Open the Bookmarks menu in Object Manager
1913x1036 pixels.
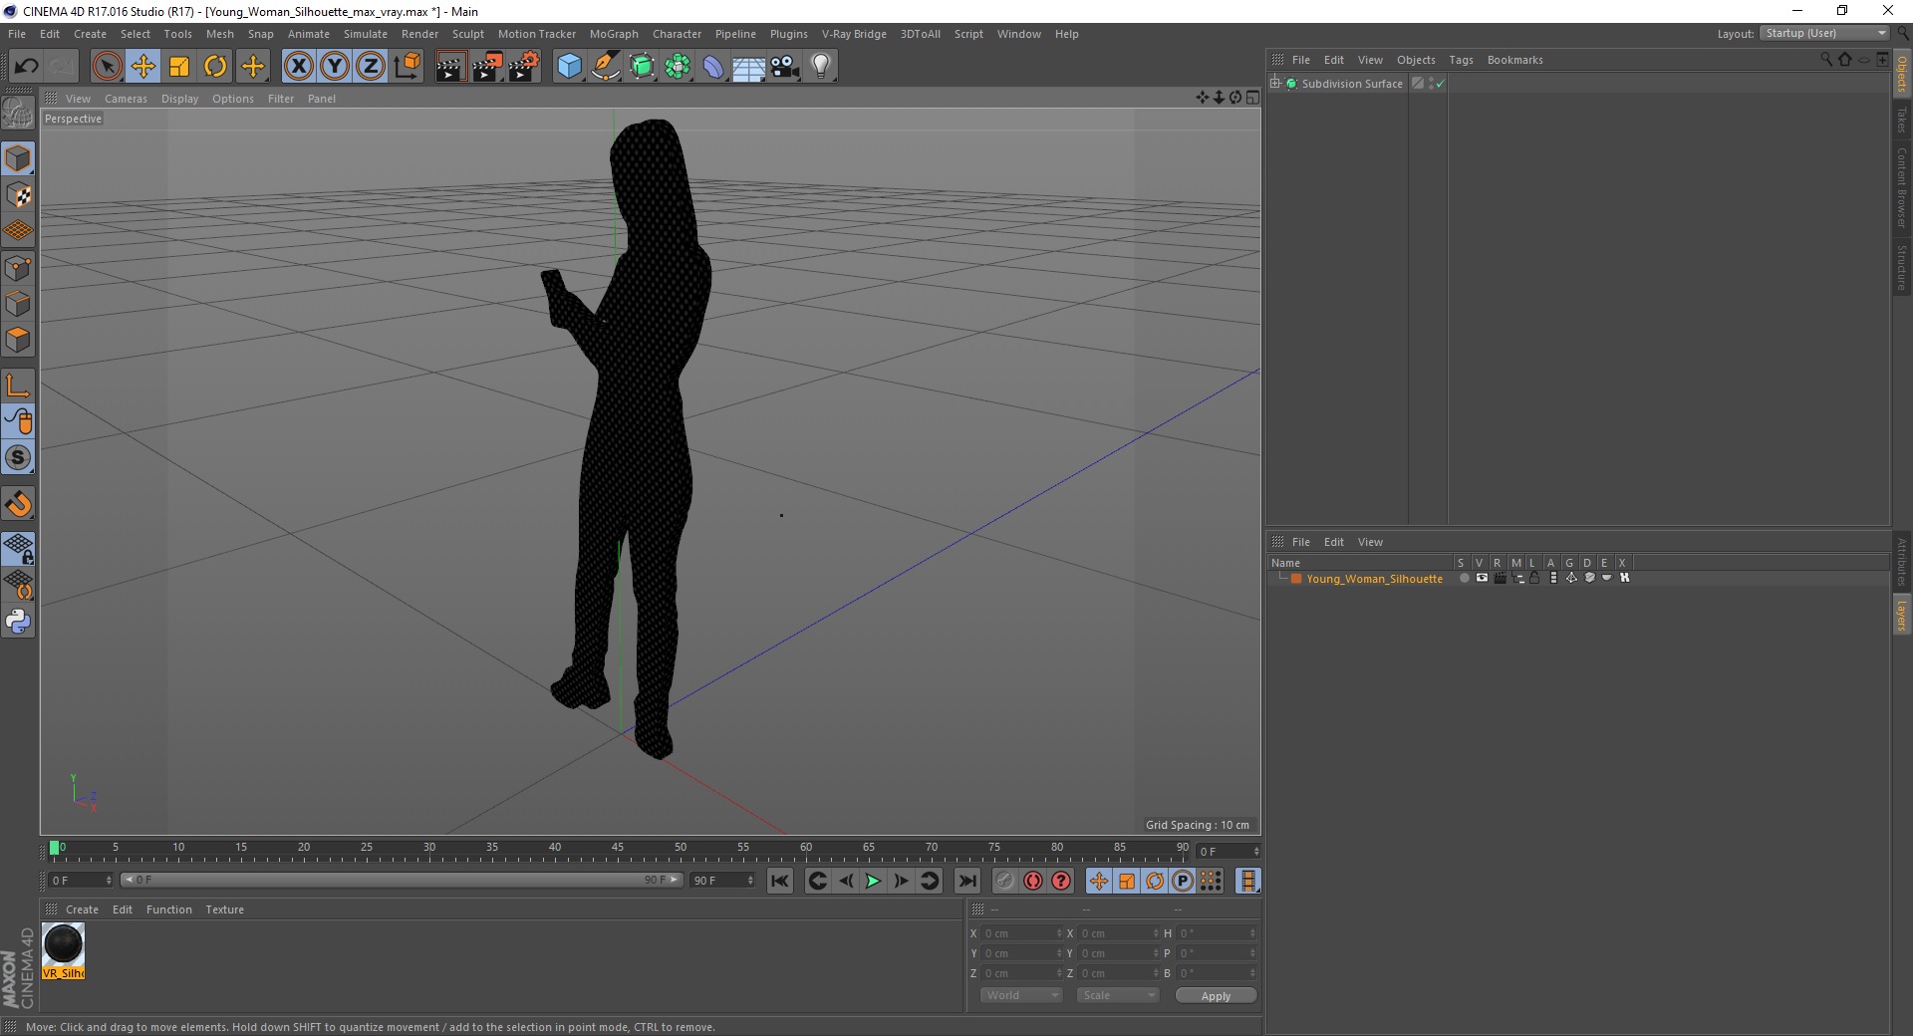coord(1514,60)
